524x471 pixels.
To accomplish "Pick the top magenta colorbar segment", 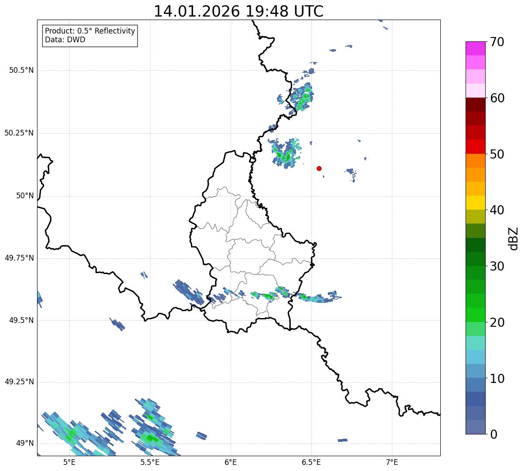I will [475, 48].
